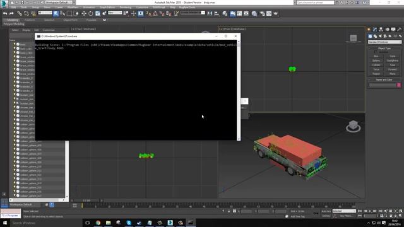Click the Redo arrow in main toolbar
This screenshot has width=404, height=227.
coord(11,13)
